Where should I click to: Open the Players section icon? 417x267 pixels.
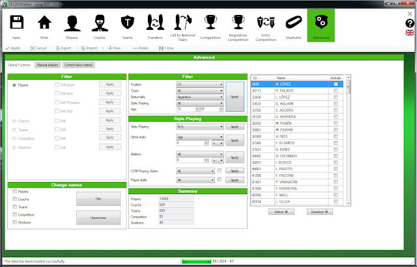click(72, 23)
